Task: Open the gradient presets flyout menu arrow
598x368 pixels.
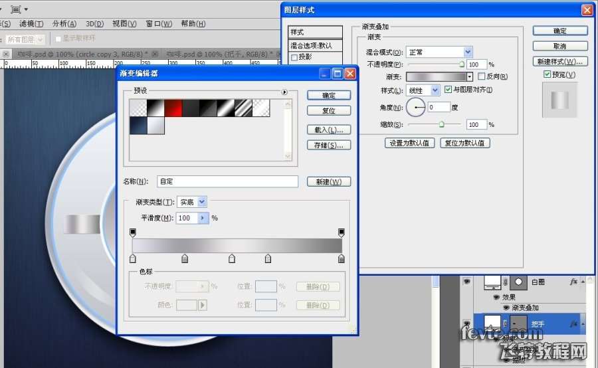Action: [284, 93]
